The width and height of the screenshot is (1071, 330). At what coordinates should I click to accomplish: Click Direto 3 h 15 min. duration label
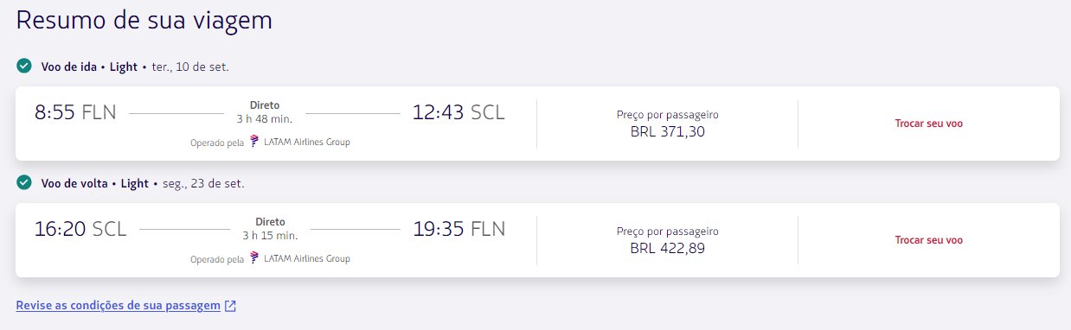click(x=270, y=229)
